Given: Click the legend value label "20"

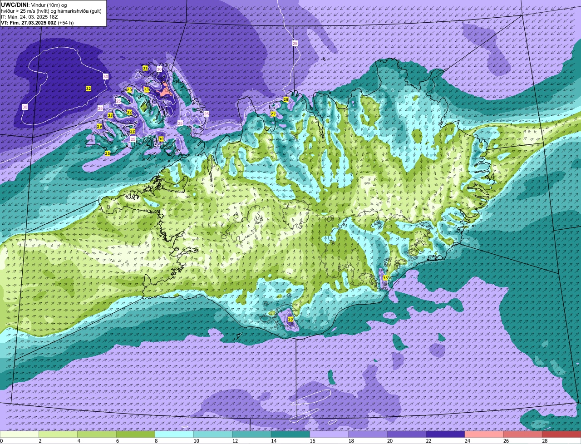Looking at the screenshot, I should 389,441.
